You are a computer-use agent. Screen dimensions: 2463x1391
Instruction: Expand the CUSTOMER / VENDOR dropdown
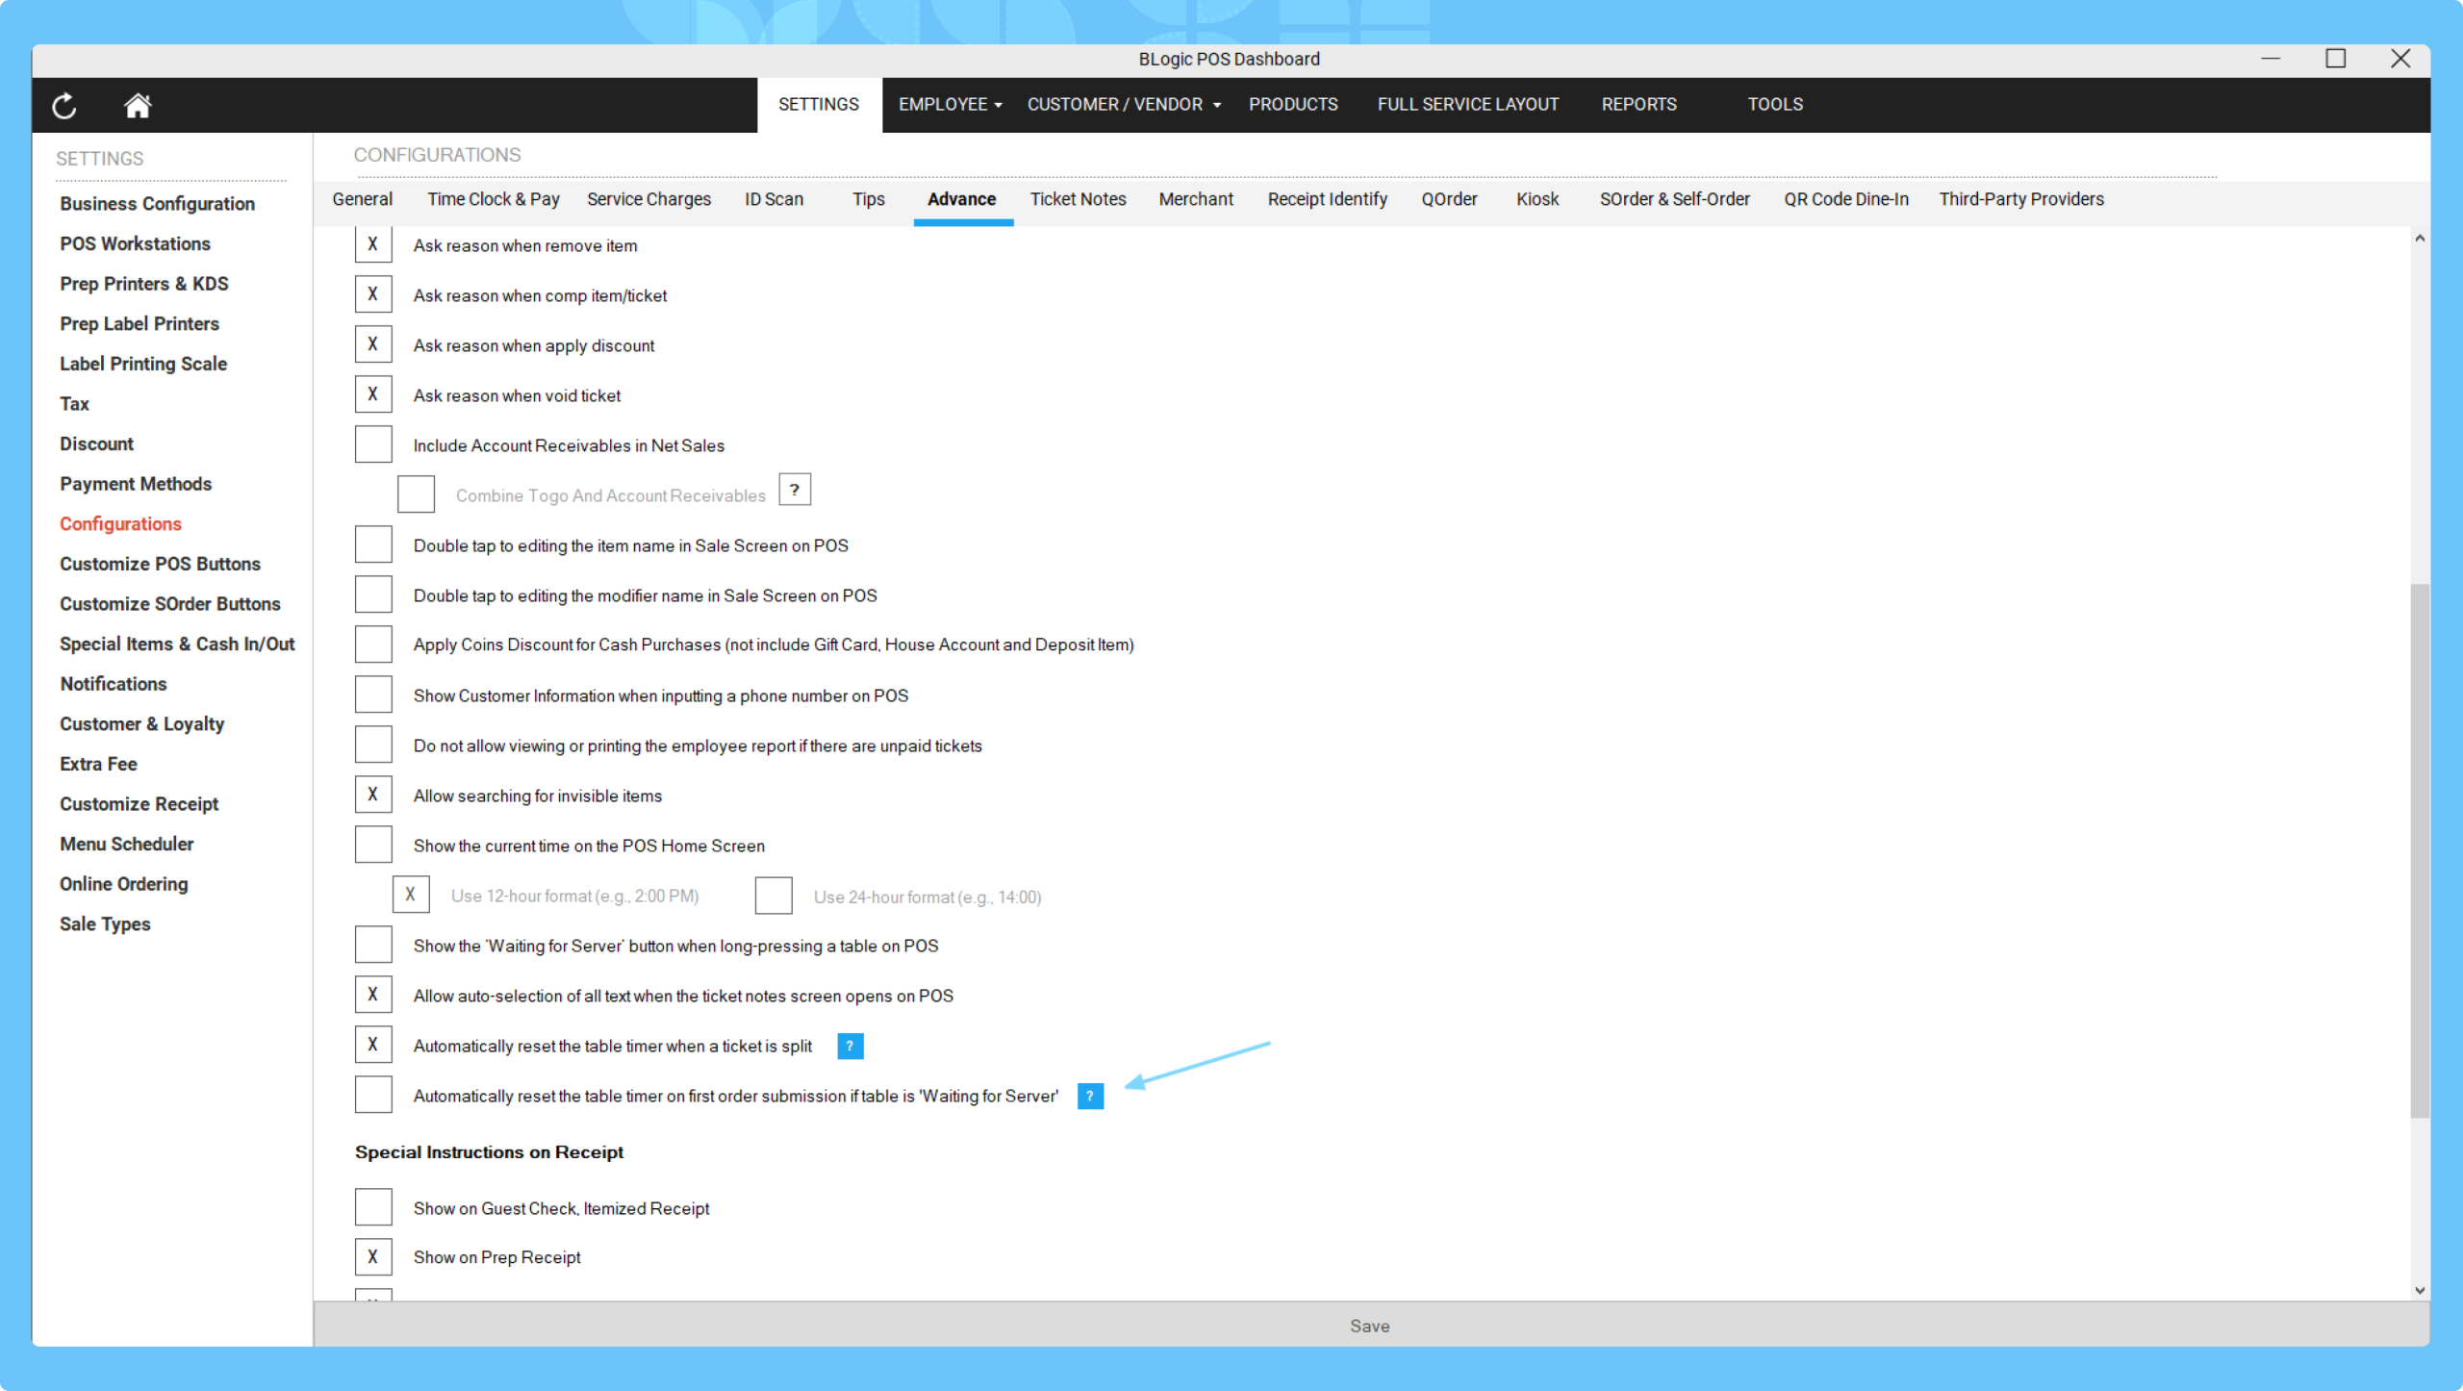coord(1124,104)
